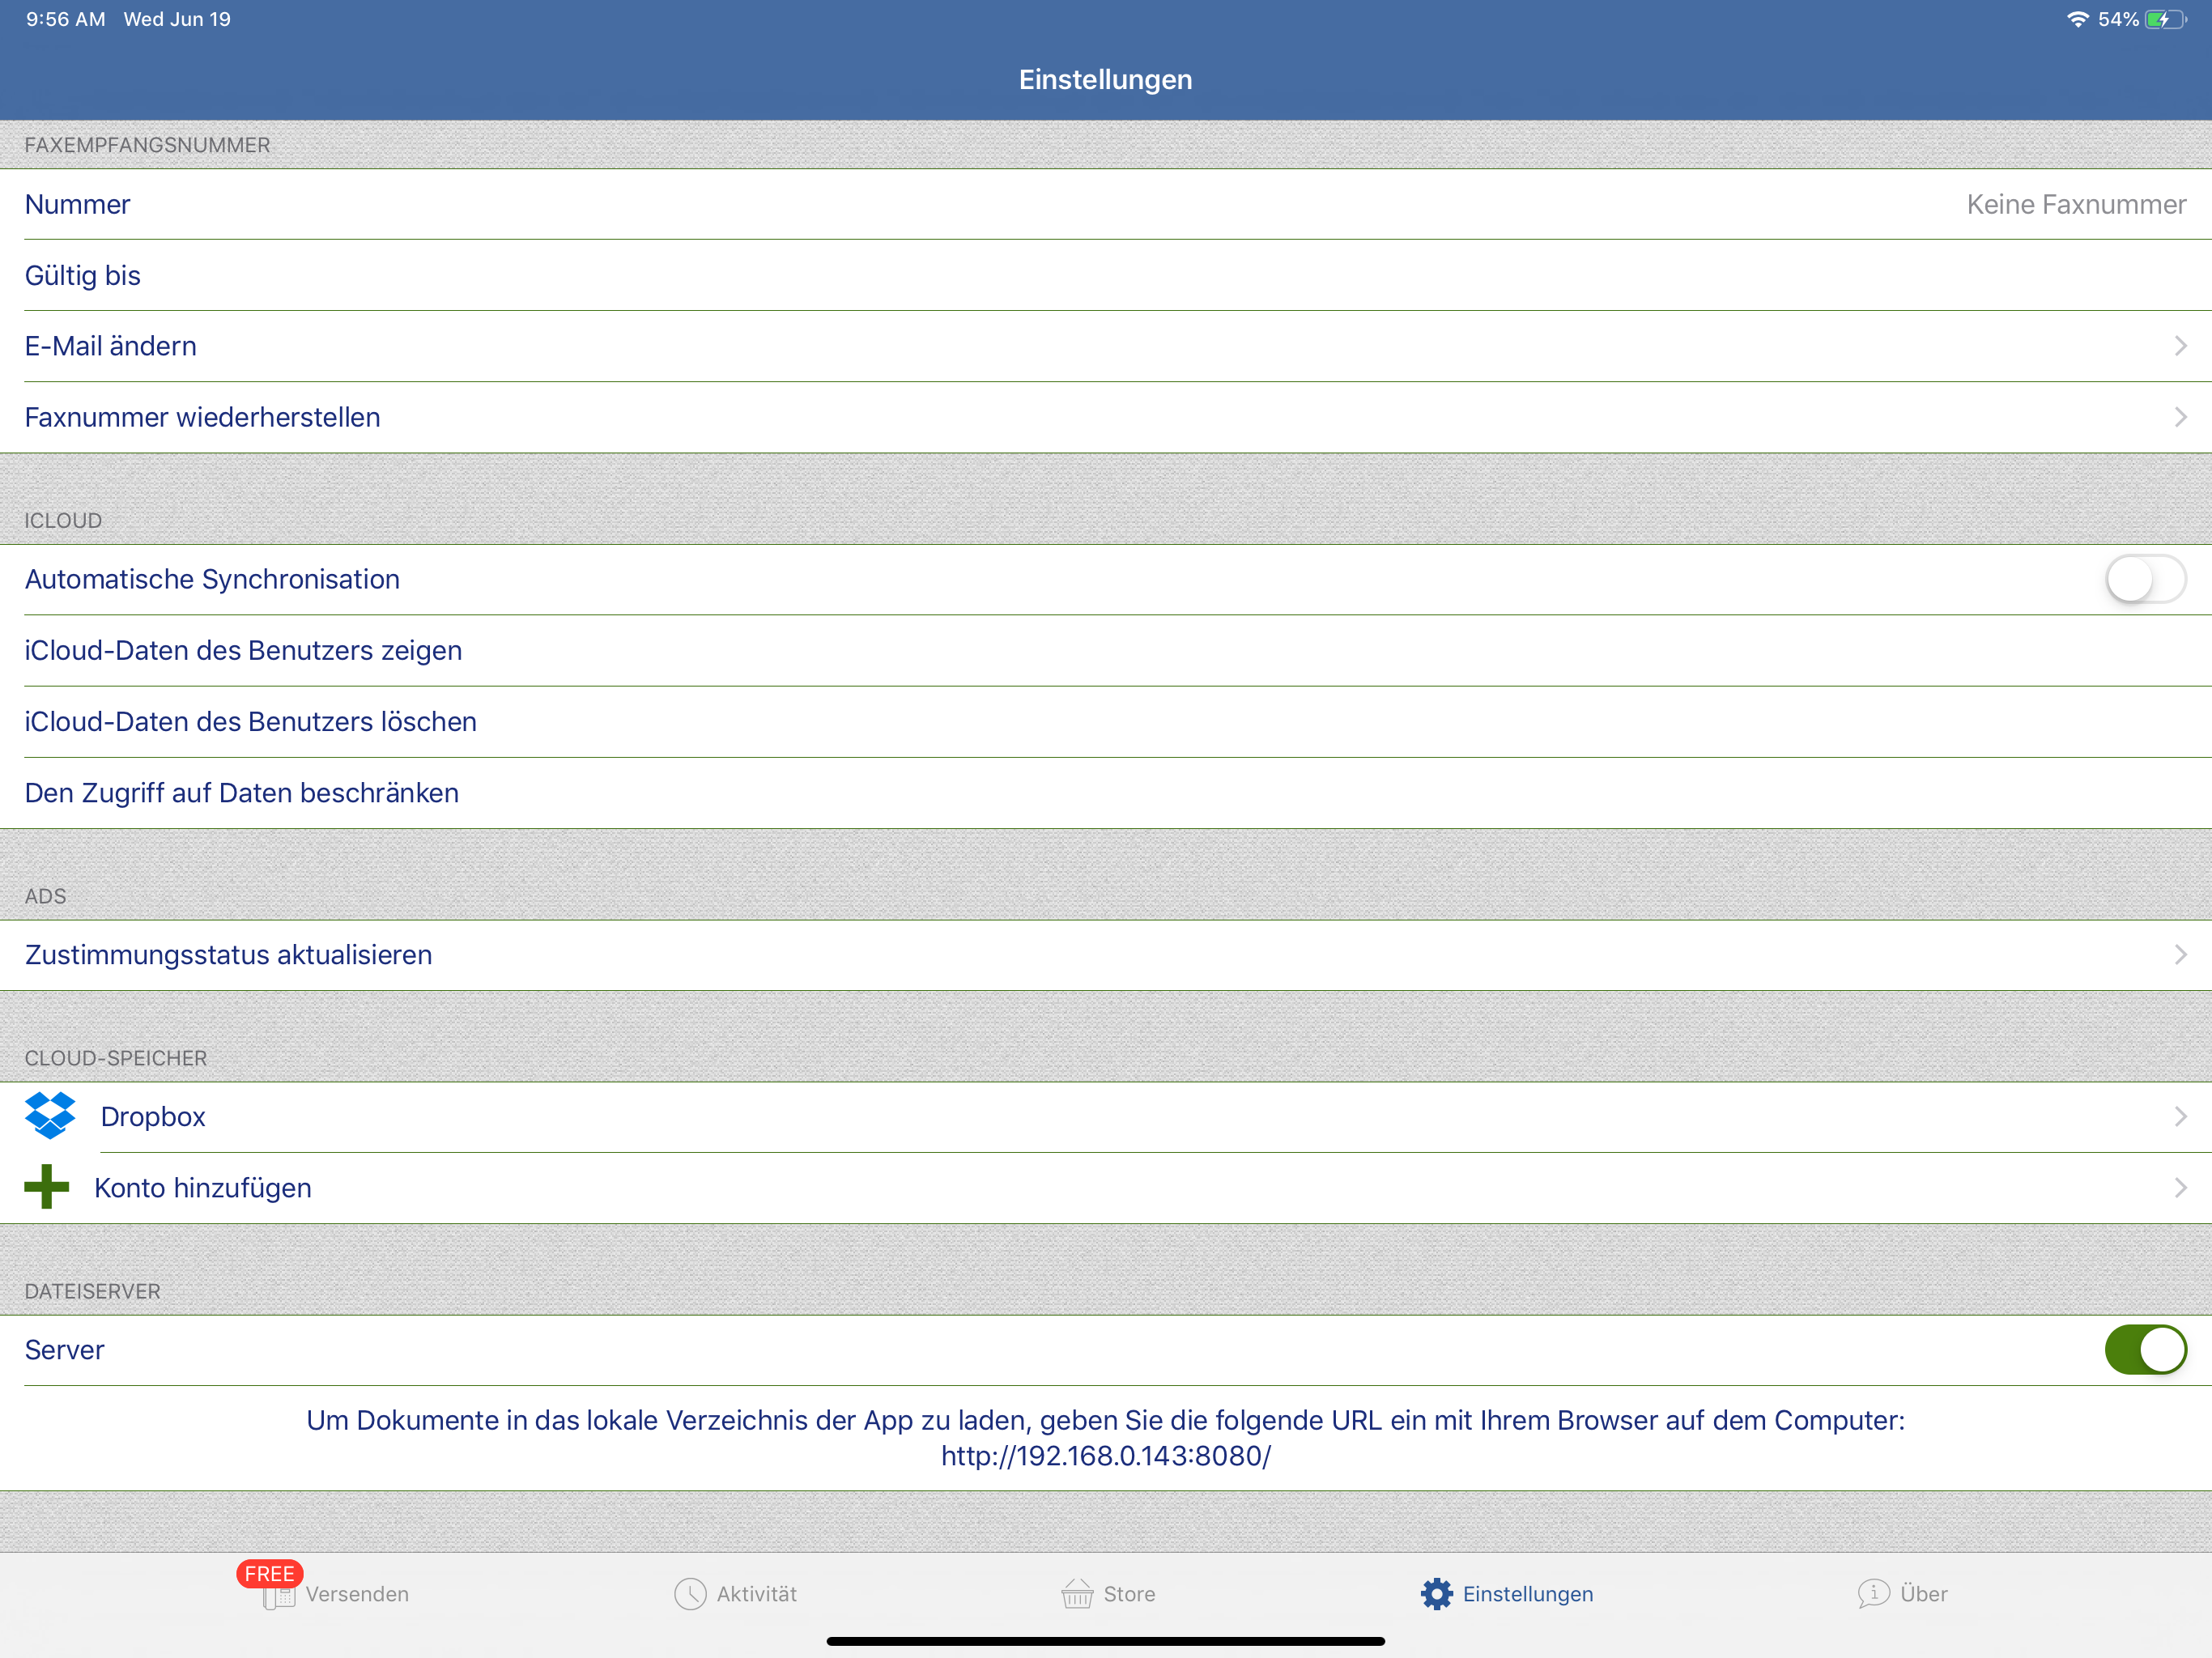Tap Den Zugriff auf Daten beschränken
This screenshot has width=2212, height=1658.
pos(242,793)
